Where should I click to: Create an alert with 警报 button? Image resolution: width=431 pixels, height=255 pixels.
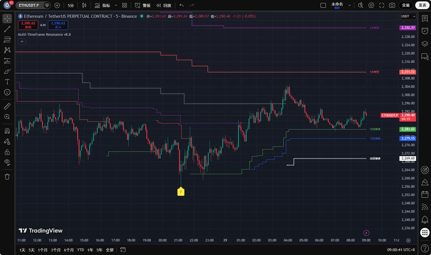pyautogui.click(x=143, y=5)
